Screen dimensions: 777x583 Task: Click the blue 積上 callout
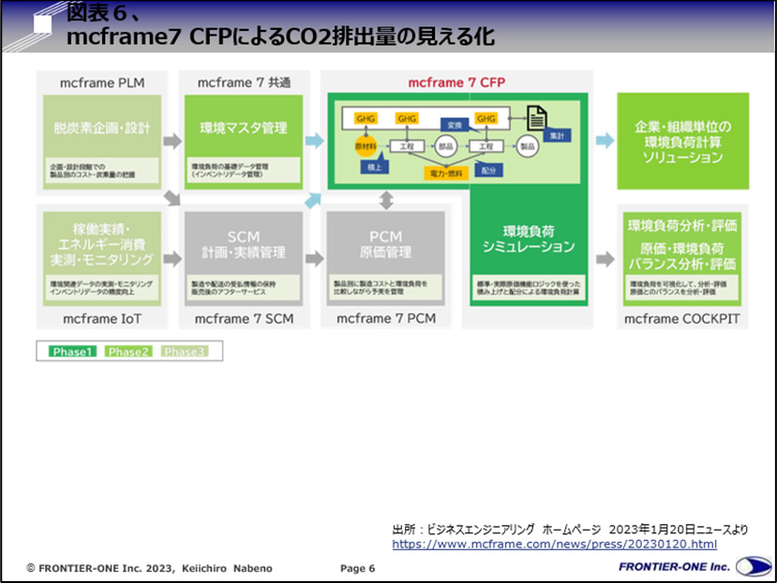coord(374,168)
